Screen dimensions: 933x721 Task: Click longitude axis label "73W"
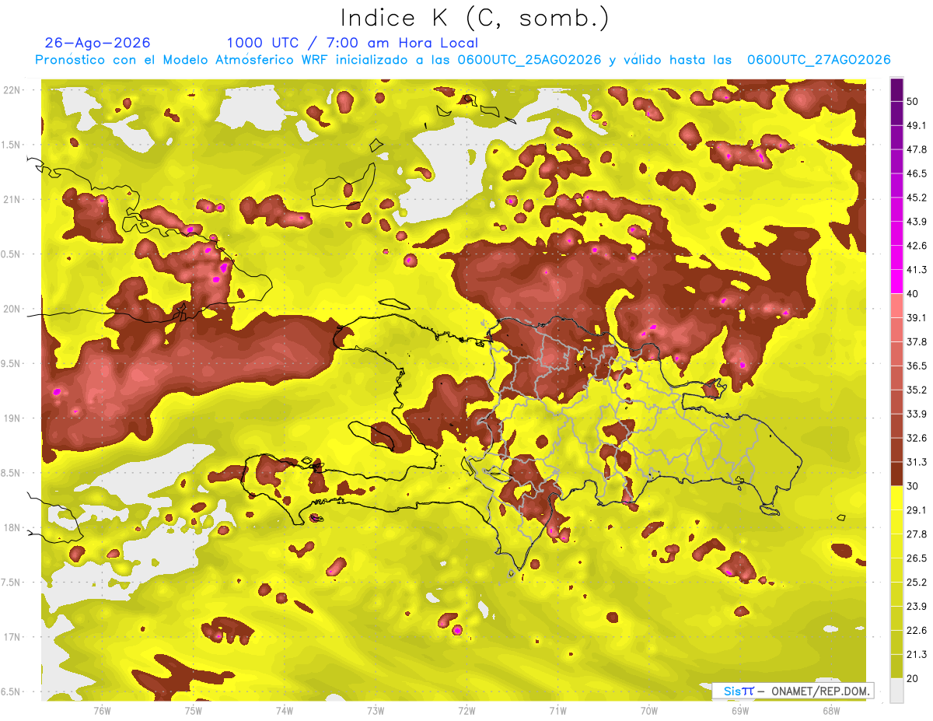[376, 710]
